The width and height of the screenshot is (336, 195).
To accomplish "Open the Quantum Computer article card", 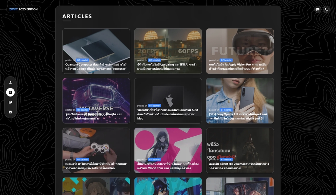I will [96, 51].
